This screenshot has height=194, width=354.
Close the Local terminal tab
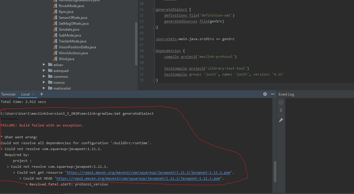(x=33, y=94)
